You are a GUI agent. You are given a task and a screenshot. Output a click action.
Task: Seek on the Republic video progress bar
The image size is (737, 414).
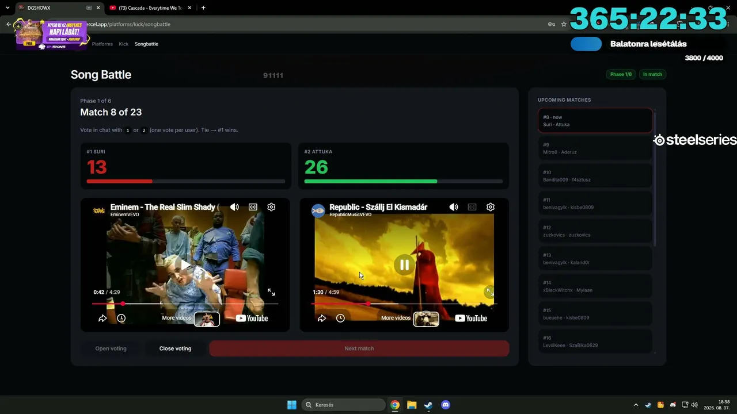pos(404,304)
